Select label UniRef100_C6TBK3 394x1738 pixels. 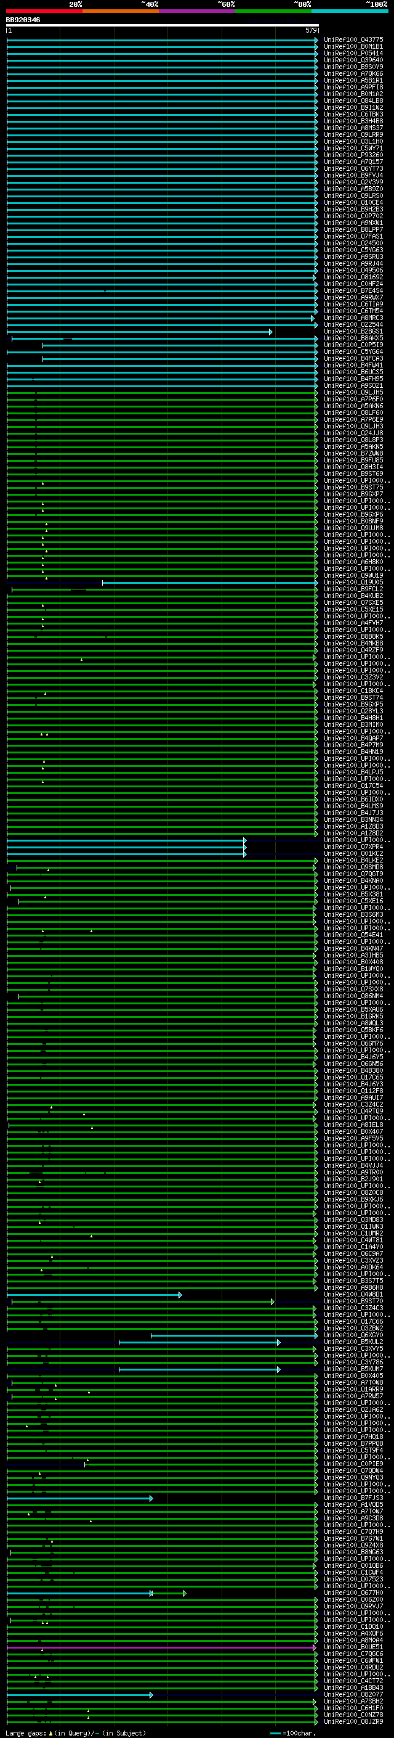tap(353, 115)
